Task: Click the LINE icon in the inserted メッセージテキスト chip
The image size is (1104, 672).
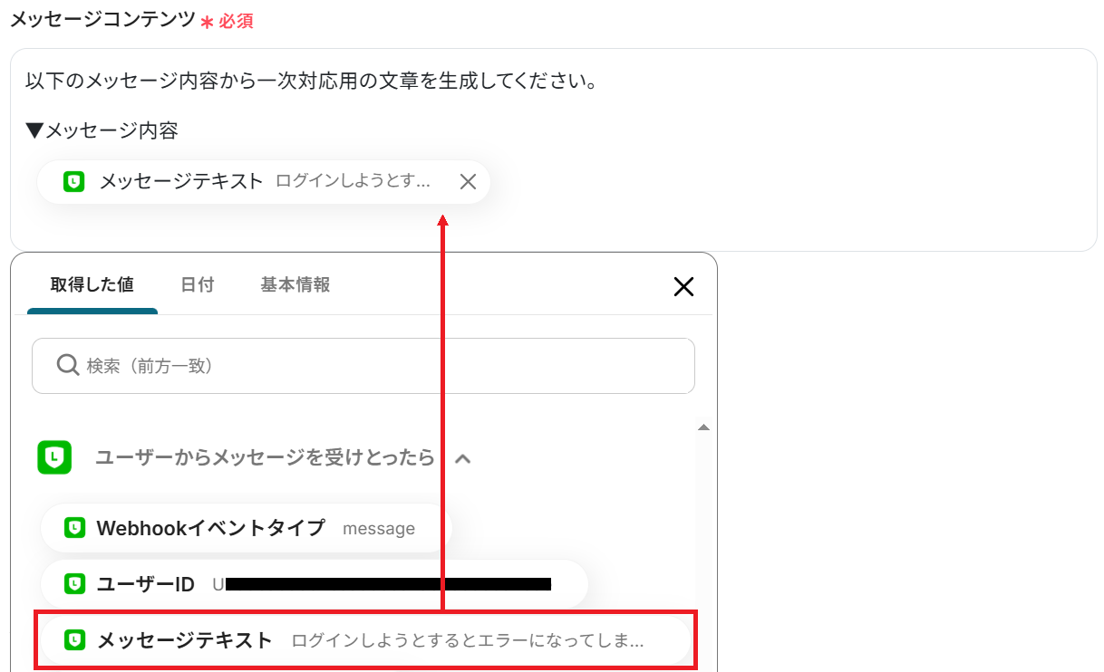Action: [x=74, y=181]
